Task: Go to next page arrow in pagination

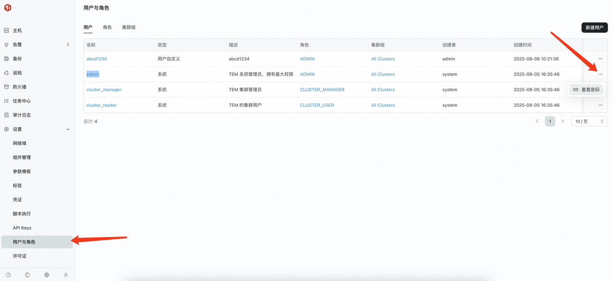Action: coord(563,122)
